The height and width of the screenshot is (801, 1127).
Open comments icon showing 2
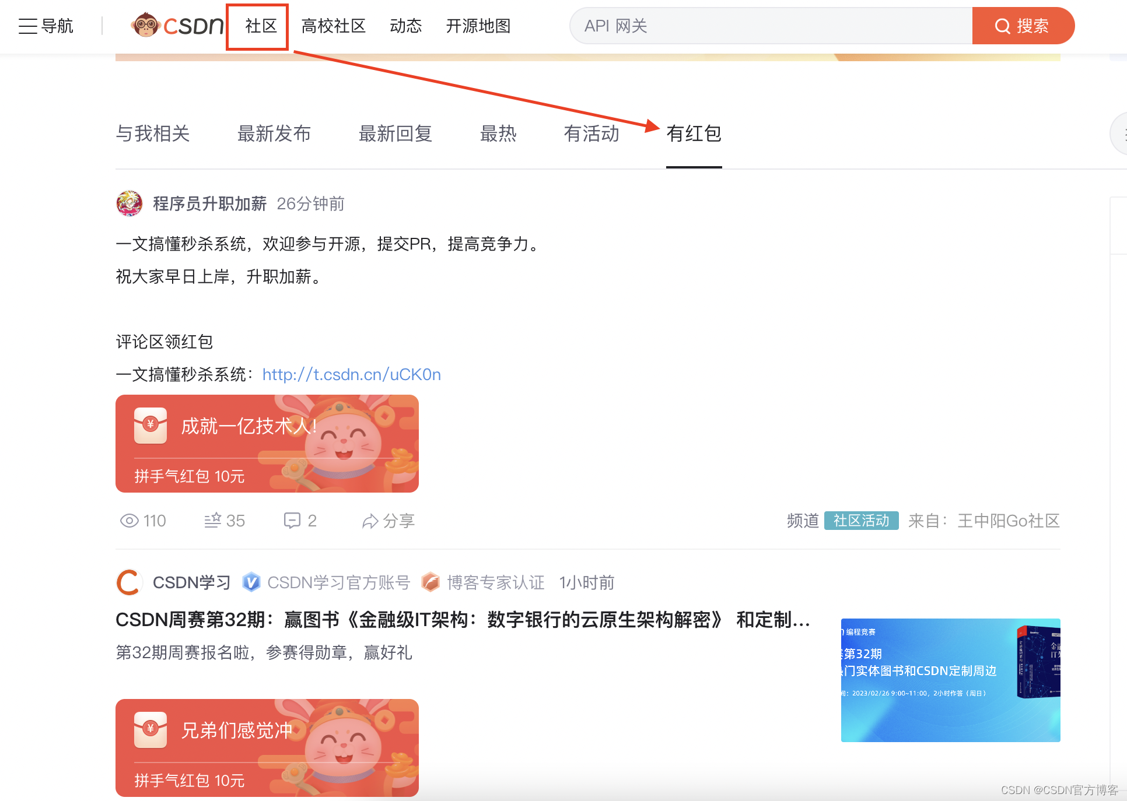pos(292,521)
